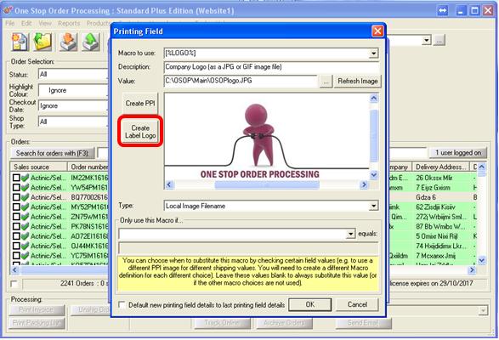Tick checkbox for order BQ77002616
Viewport: 499px width, 340px height.
16,197
